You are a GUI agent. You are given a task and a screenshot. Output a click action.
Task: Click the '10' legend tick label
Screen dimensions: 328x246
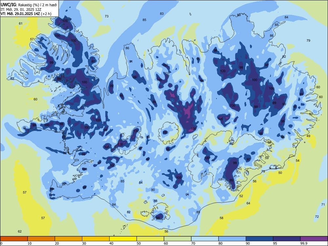(x=30, y=243)
